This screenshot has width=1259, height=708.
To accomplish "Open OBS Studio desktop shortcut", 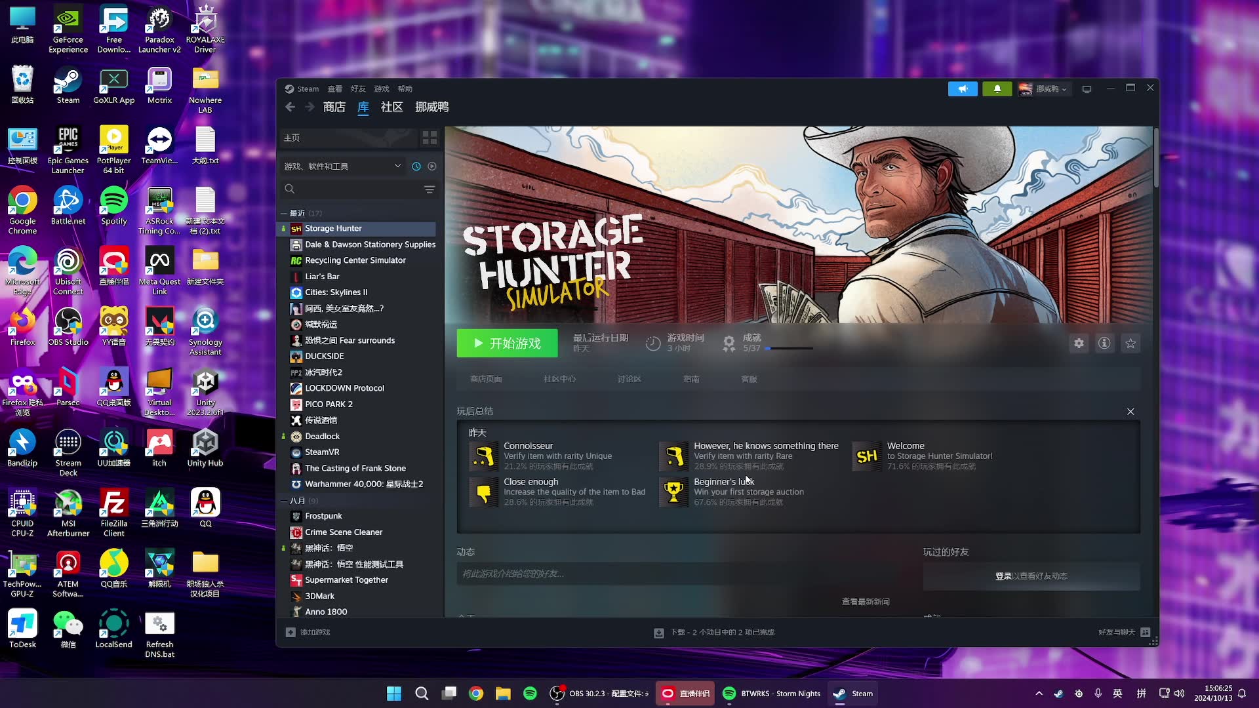I will pyautogui.click(x=68, y=326).
